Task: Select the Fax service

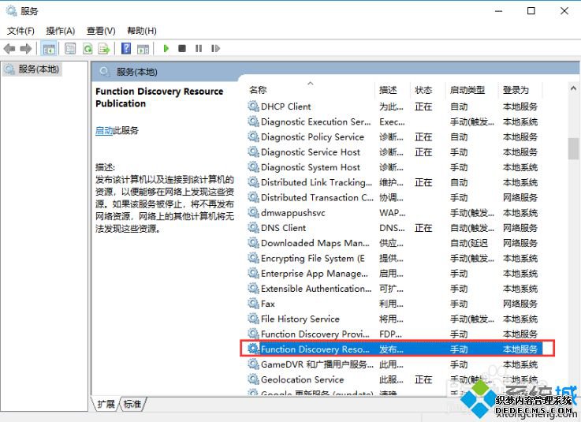Action: click(x=394, y=304)
